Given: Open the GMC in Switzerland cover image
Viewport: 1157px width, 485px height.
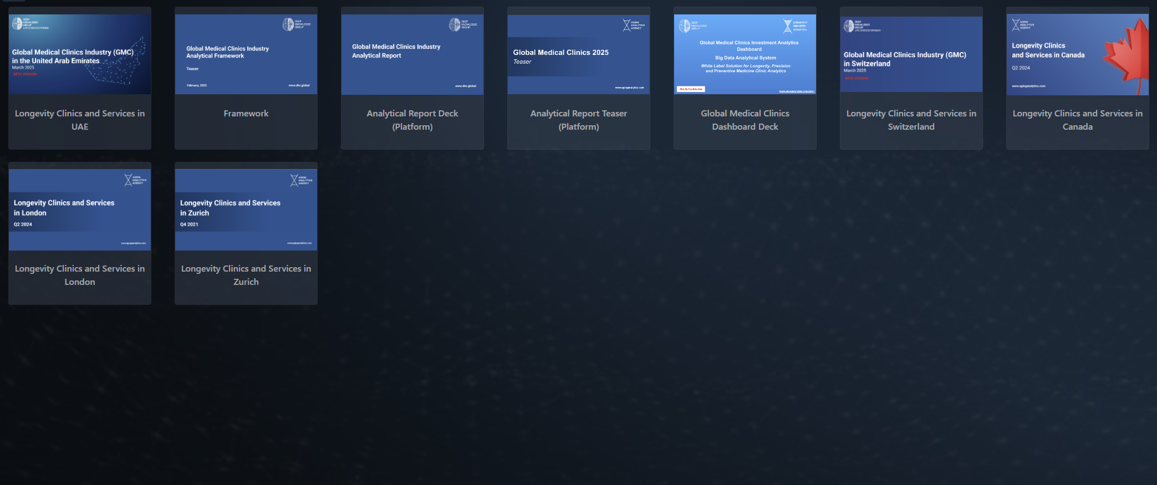Looking at the screenshot, I should tap(911, 54).
